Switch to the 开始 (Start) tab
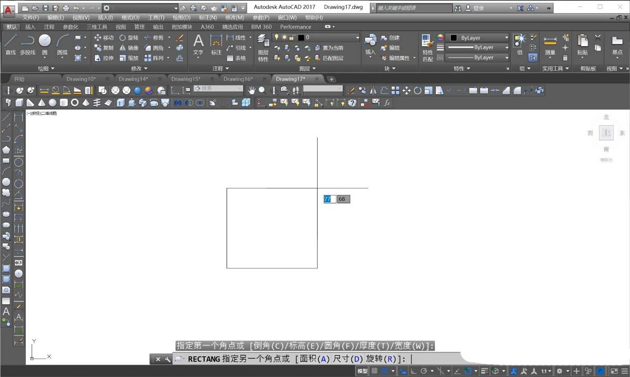The image size is (630, 377). tap(19, 79)
